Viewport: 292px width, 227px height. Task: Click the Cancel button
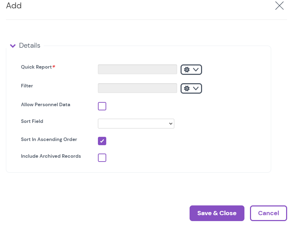(x=268, y=213)
